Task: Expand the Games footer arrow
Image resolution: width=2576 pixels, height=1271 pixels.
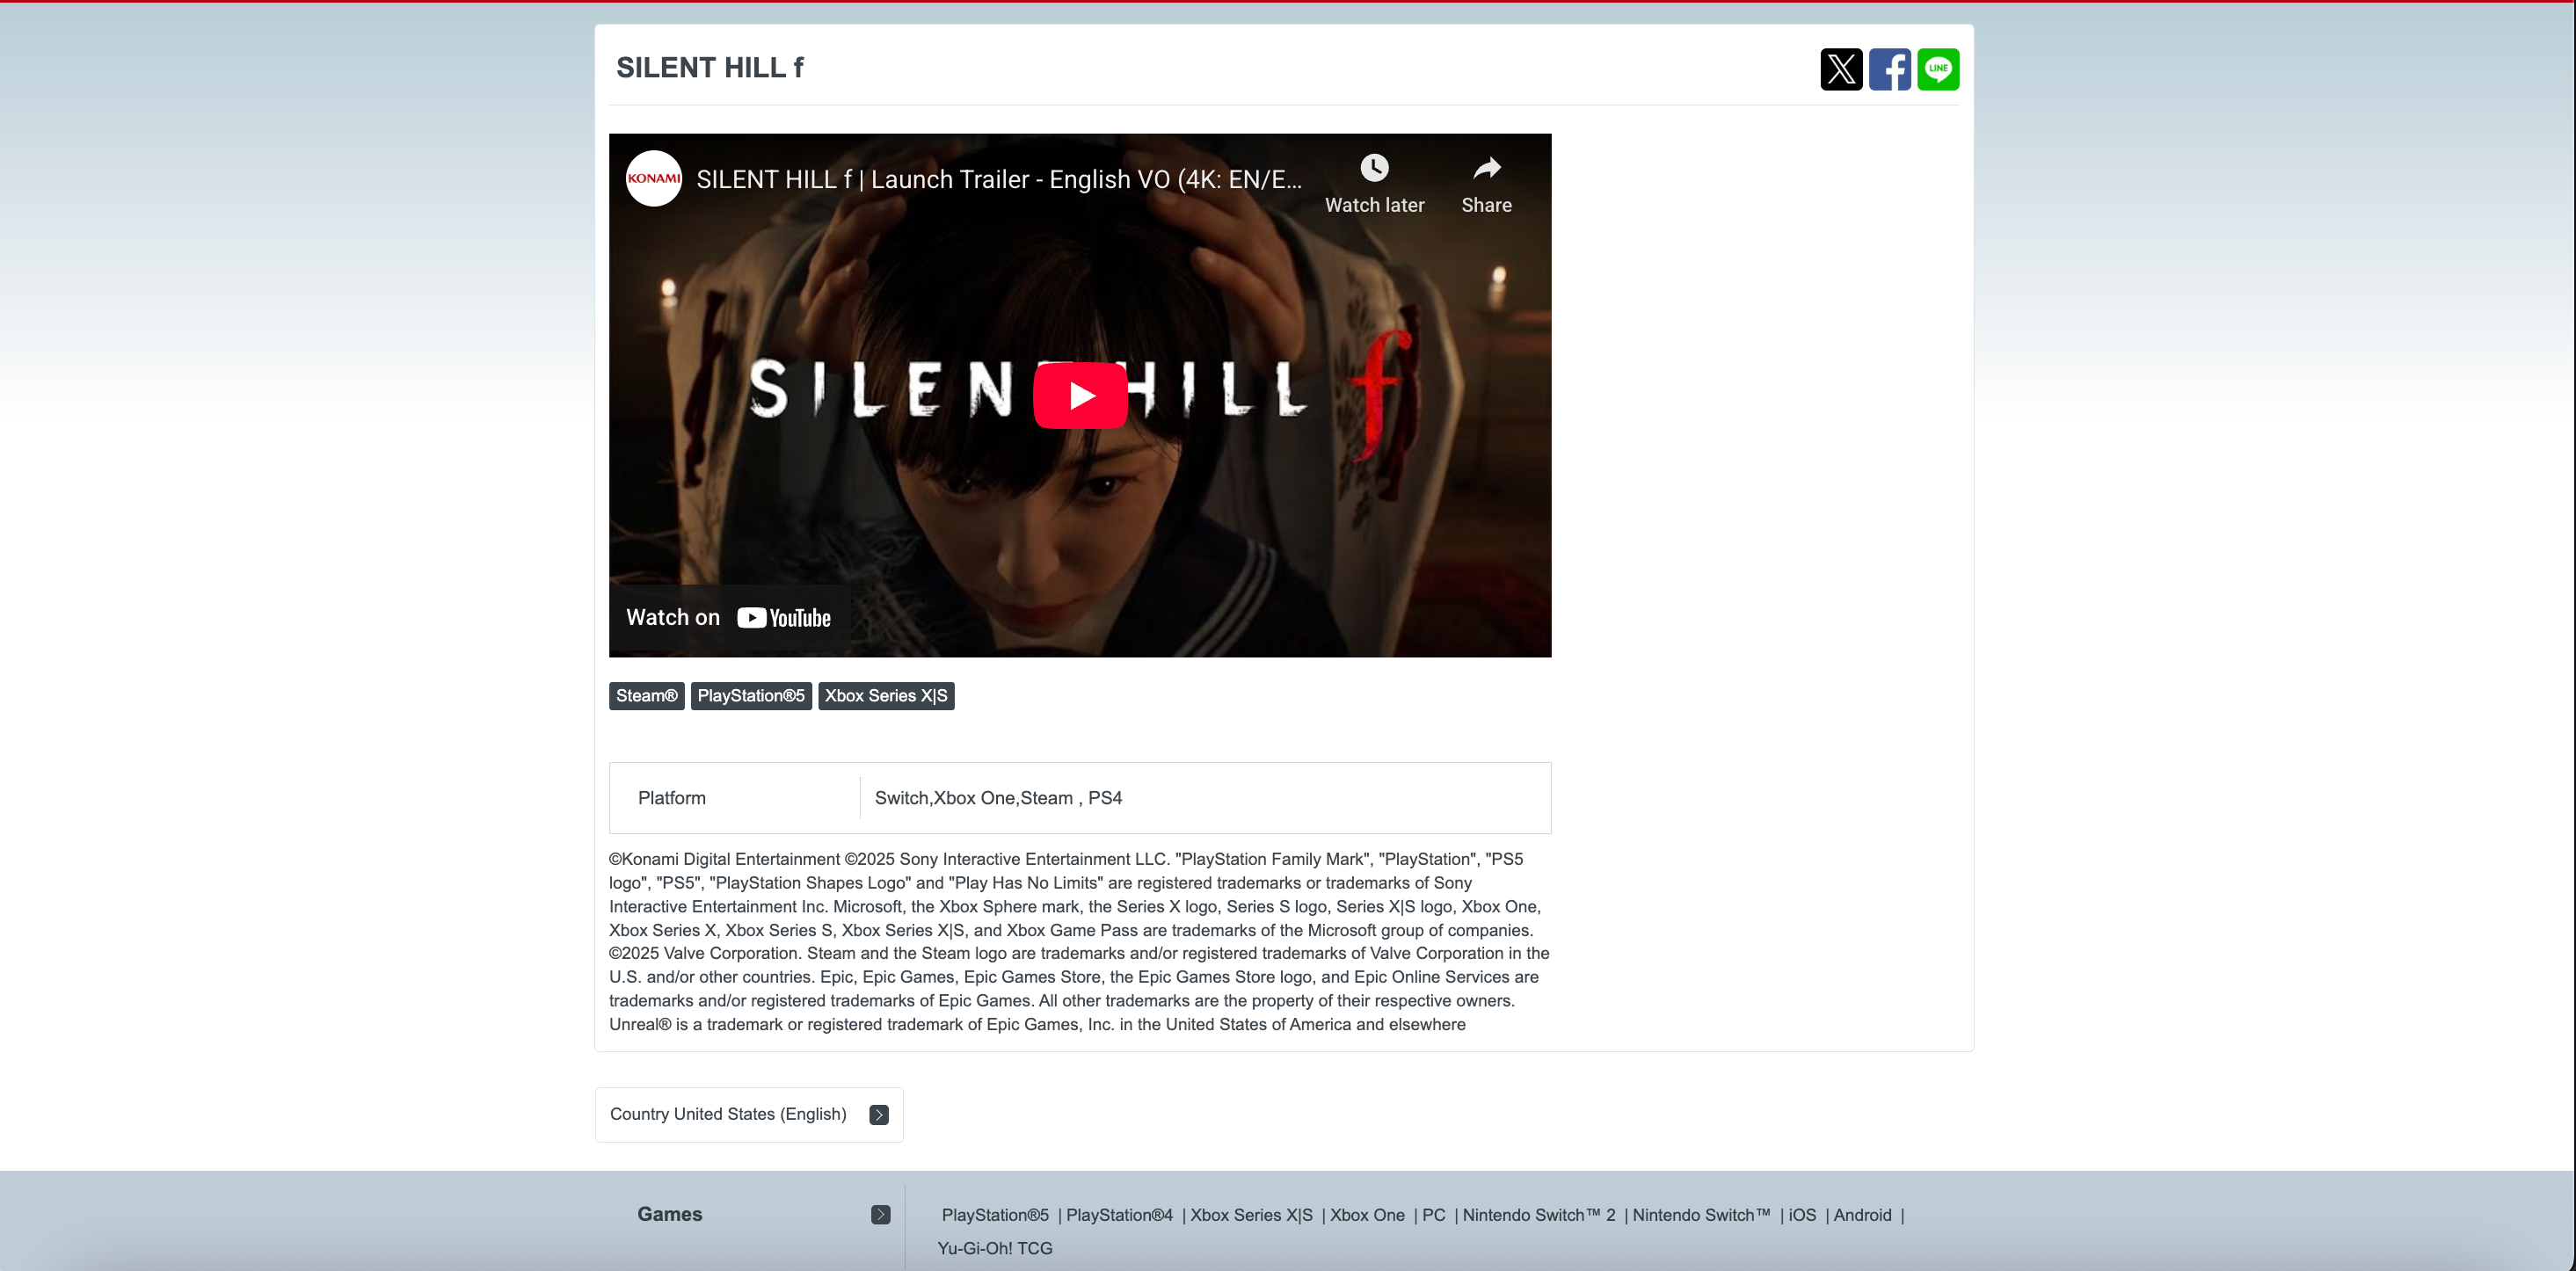Action: (880, 1215)
